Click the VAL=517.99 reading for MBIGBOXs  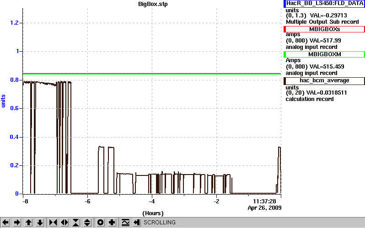point(324,41)
